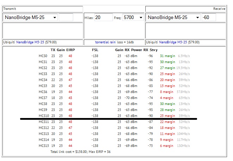This screenshot has height=161, width=233.
Task: Open the Receive NanoBridge M5-25 product link
Action: click(x=173, y=42)
